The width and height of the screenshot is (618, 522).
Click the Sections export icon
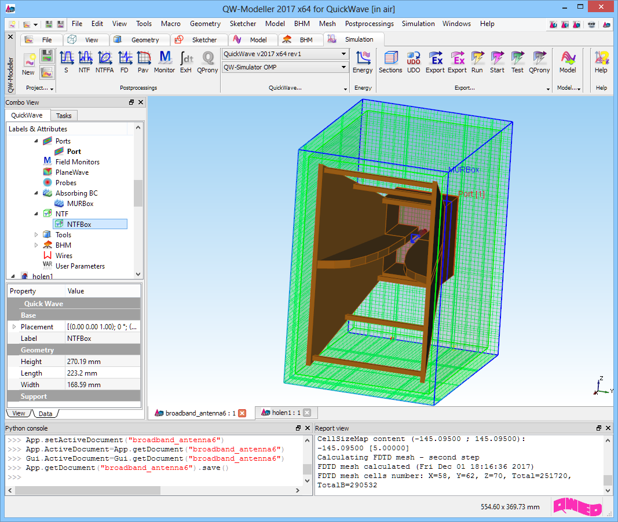tap(390, 62)
